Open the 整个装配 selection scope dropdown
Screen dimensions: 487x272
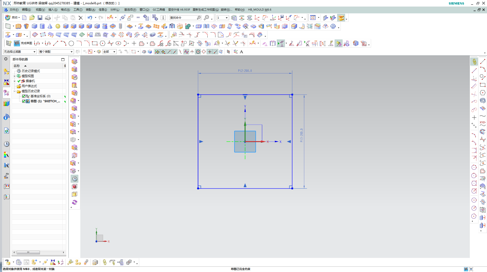[x=71, y=52]
